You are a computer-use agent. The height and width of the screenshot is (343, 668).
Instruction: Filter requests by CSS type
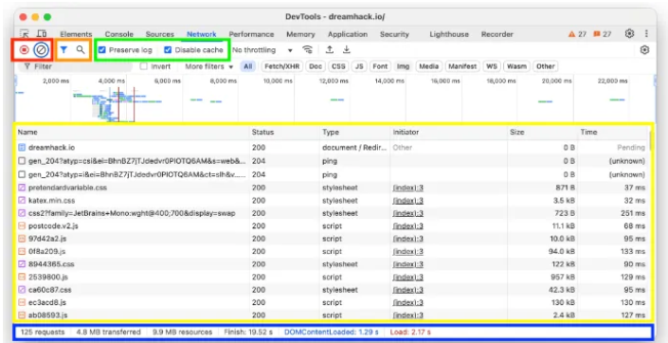click(x=338, y=66)
